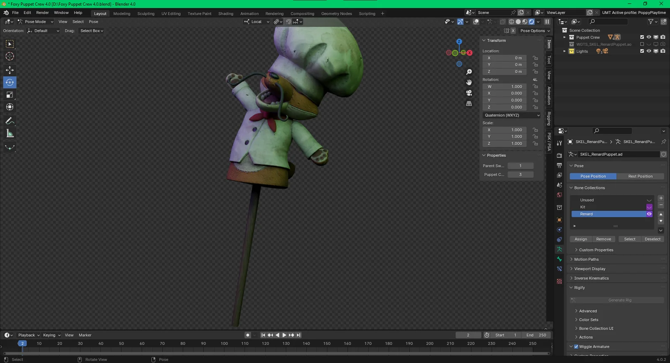This screenshot has height=363, width=670.
Task: Open the Pose menu in viewport header
Action: click(93, 22)
